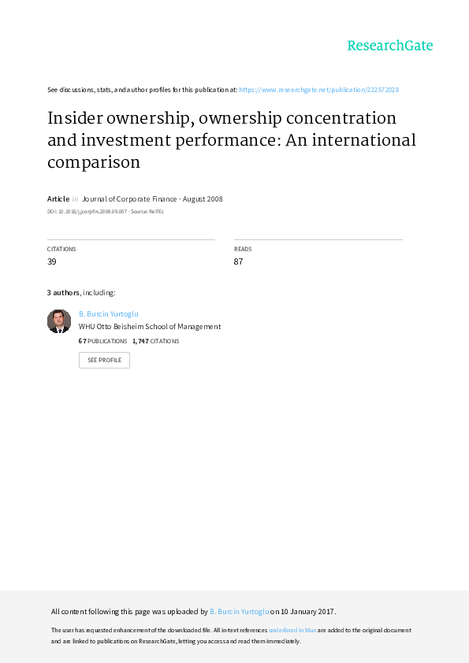Screen dimensions: 469x663
Task: Click the SEE PROFILE button
Action: pyautogui.click(x=104, y=361)
